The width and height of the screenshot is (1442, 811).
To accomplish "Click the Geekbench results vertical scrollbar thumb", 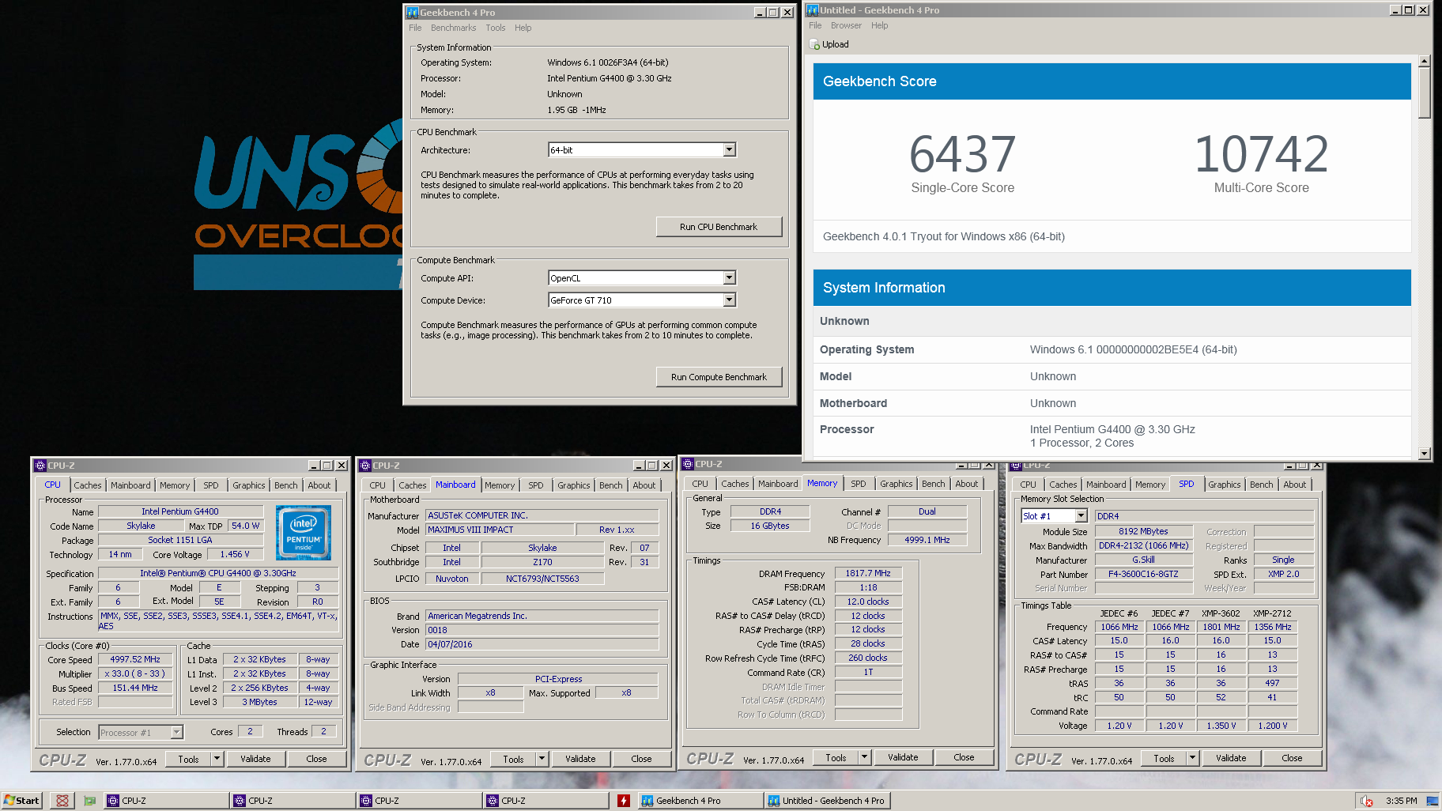I will click(x=1424, y=92).
